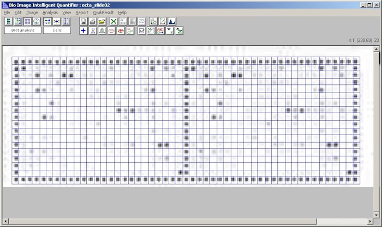Save using the floppy disk icon
The image size is (382, 227).
[83, 21]
